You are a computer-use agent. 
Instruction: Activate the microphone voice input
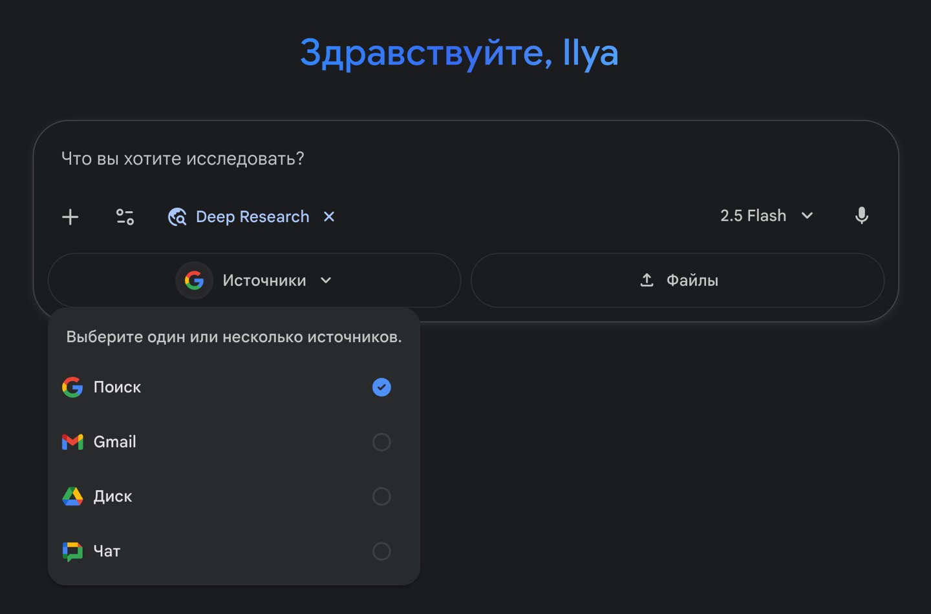(861, 216)
